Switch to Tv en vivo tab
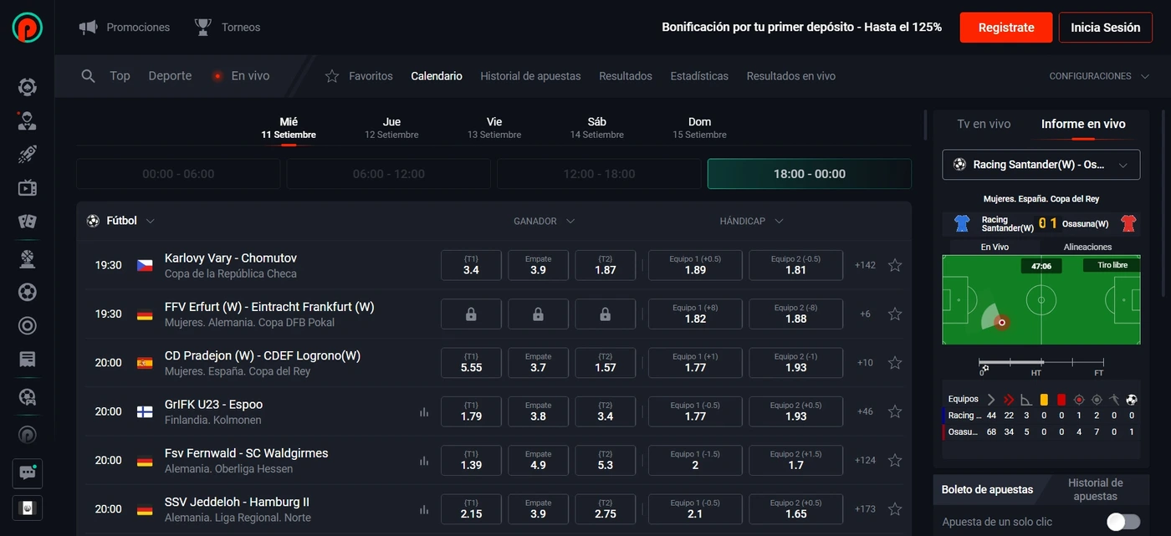The height and width of the screenshot is (536, 1171). [984, 124]
